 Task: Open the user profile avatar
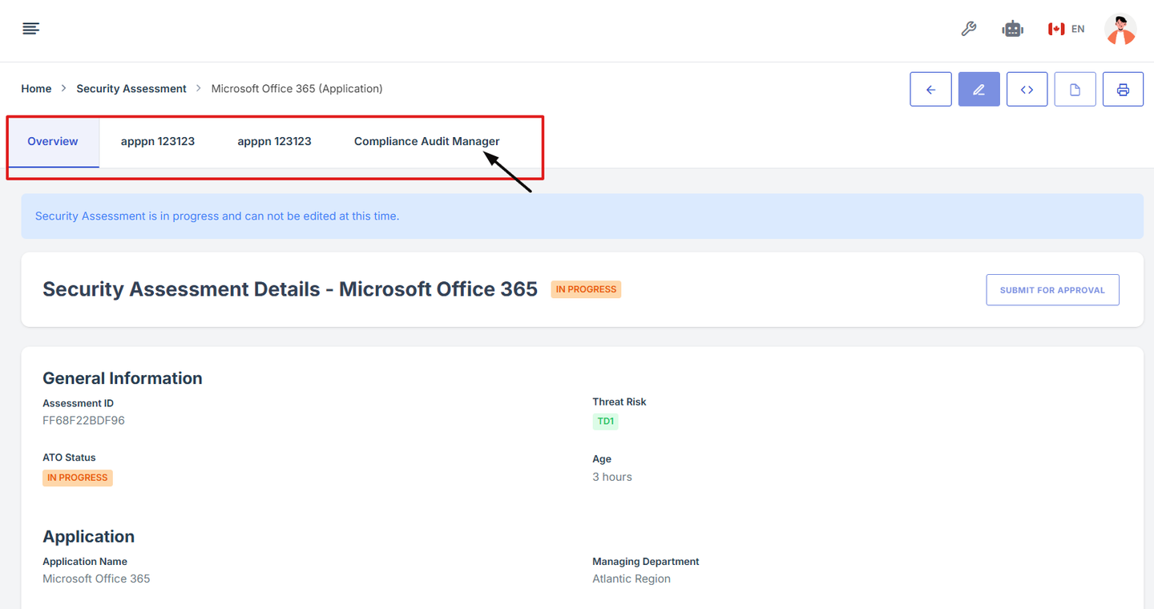click(1120, 30)
